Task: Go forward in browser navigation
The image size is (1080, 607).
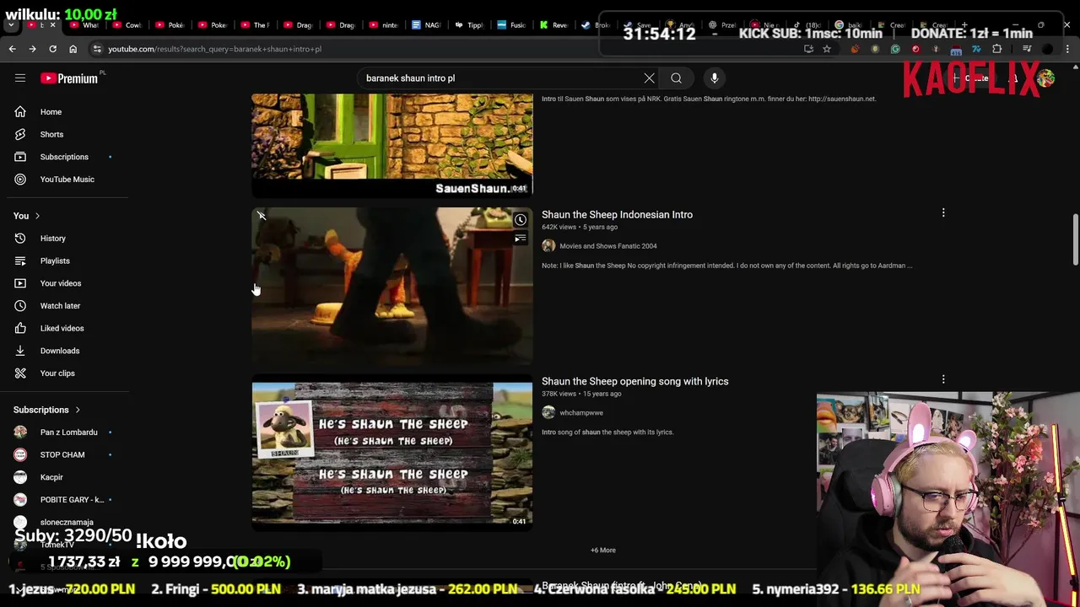Action: tap(32, 49)
